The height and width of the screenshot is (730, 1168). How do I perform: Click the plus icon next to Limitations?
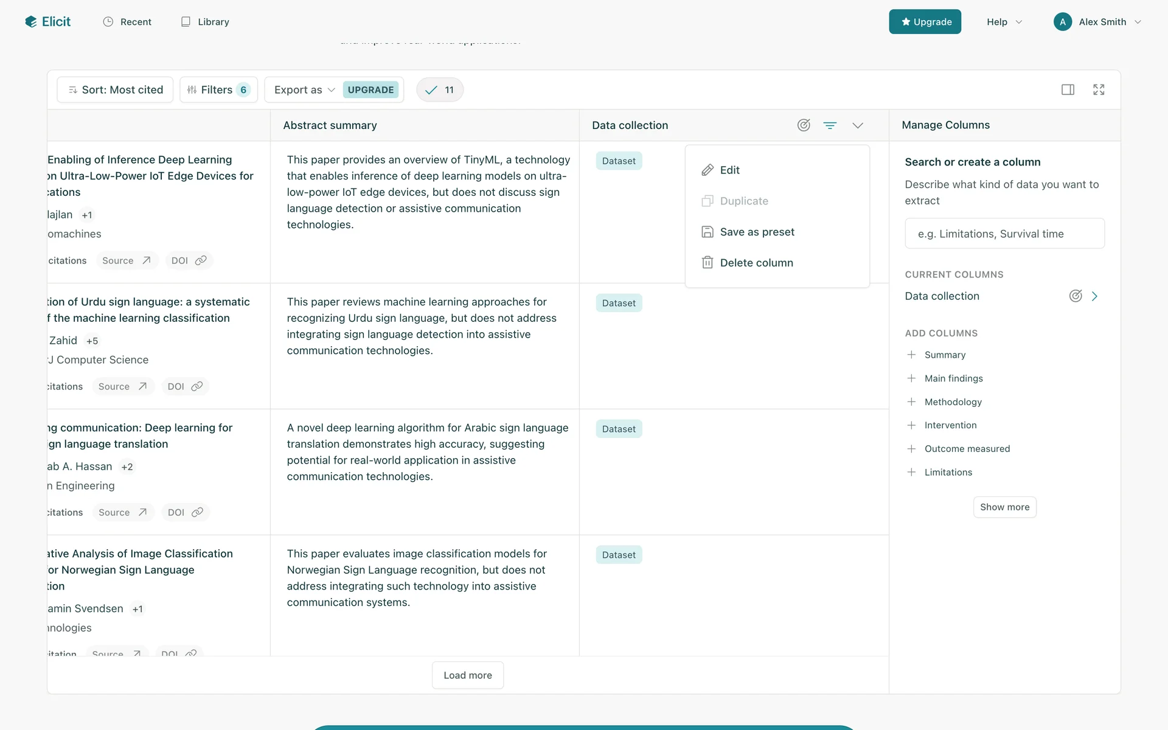pos(911,472)
